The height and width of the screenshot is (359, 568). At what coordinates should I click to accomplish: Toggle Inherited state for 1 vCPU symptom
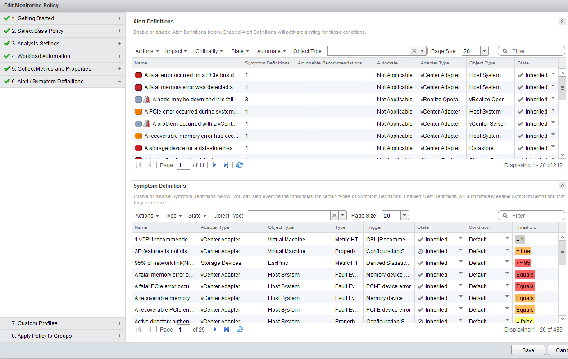coord(460,240)
